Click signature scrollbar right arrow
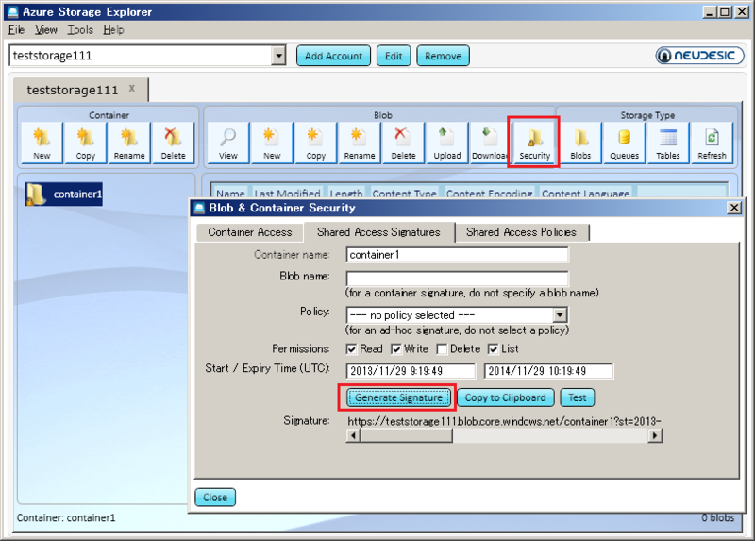The image size is (755, 541). coord(655,436)
